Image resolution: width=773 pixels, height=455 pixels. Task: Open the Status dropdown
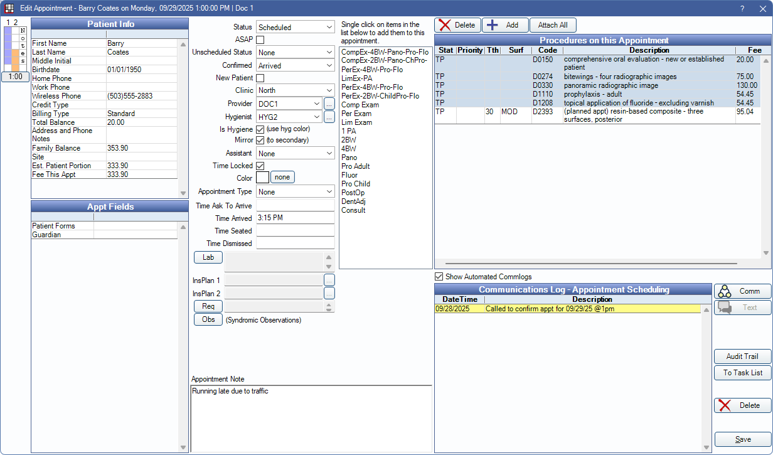coord(295,28)
